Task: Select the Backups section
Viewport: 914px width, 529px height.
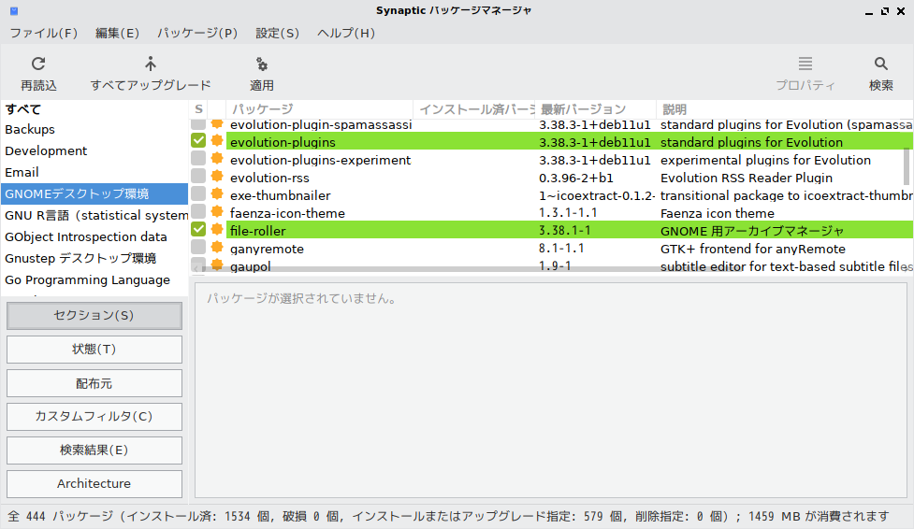Action: [x=94, y=129]
